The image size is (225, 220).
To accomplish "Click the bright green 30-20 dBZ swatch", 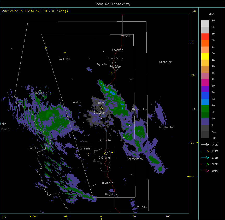I will (205, 109).
